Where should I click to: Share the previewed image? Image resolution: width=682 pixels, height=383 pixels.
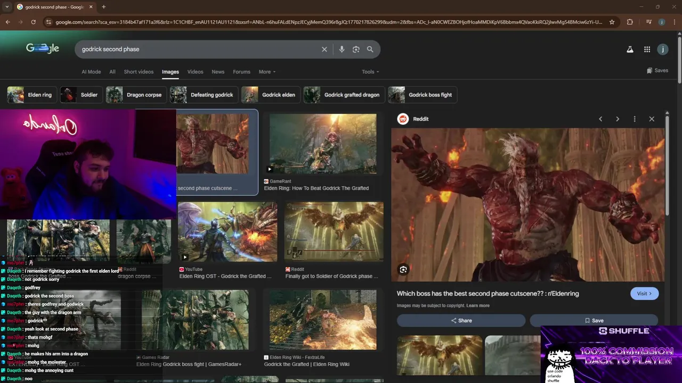pos(461,321)
